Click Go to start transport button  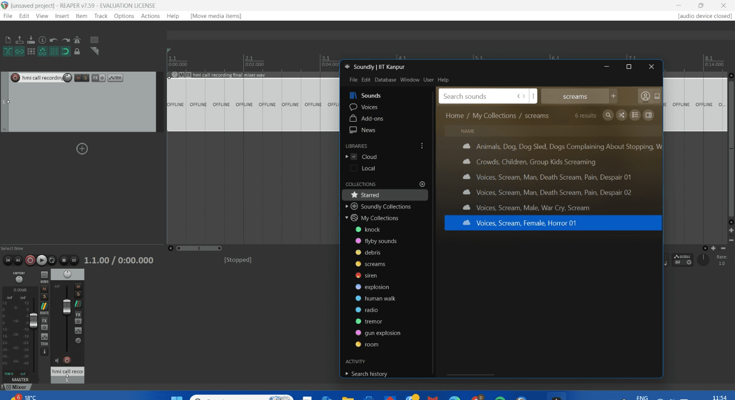[x=8, y=260]
